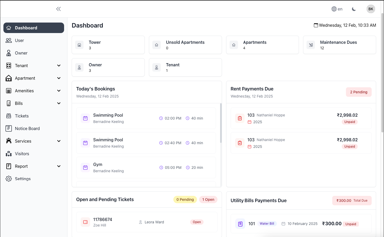
Task: Click the Tickets icon in sidebar
Action: coord(9,116)
